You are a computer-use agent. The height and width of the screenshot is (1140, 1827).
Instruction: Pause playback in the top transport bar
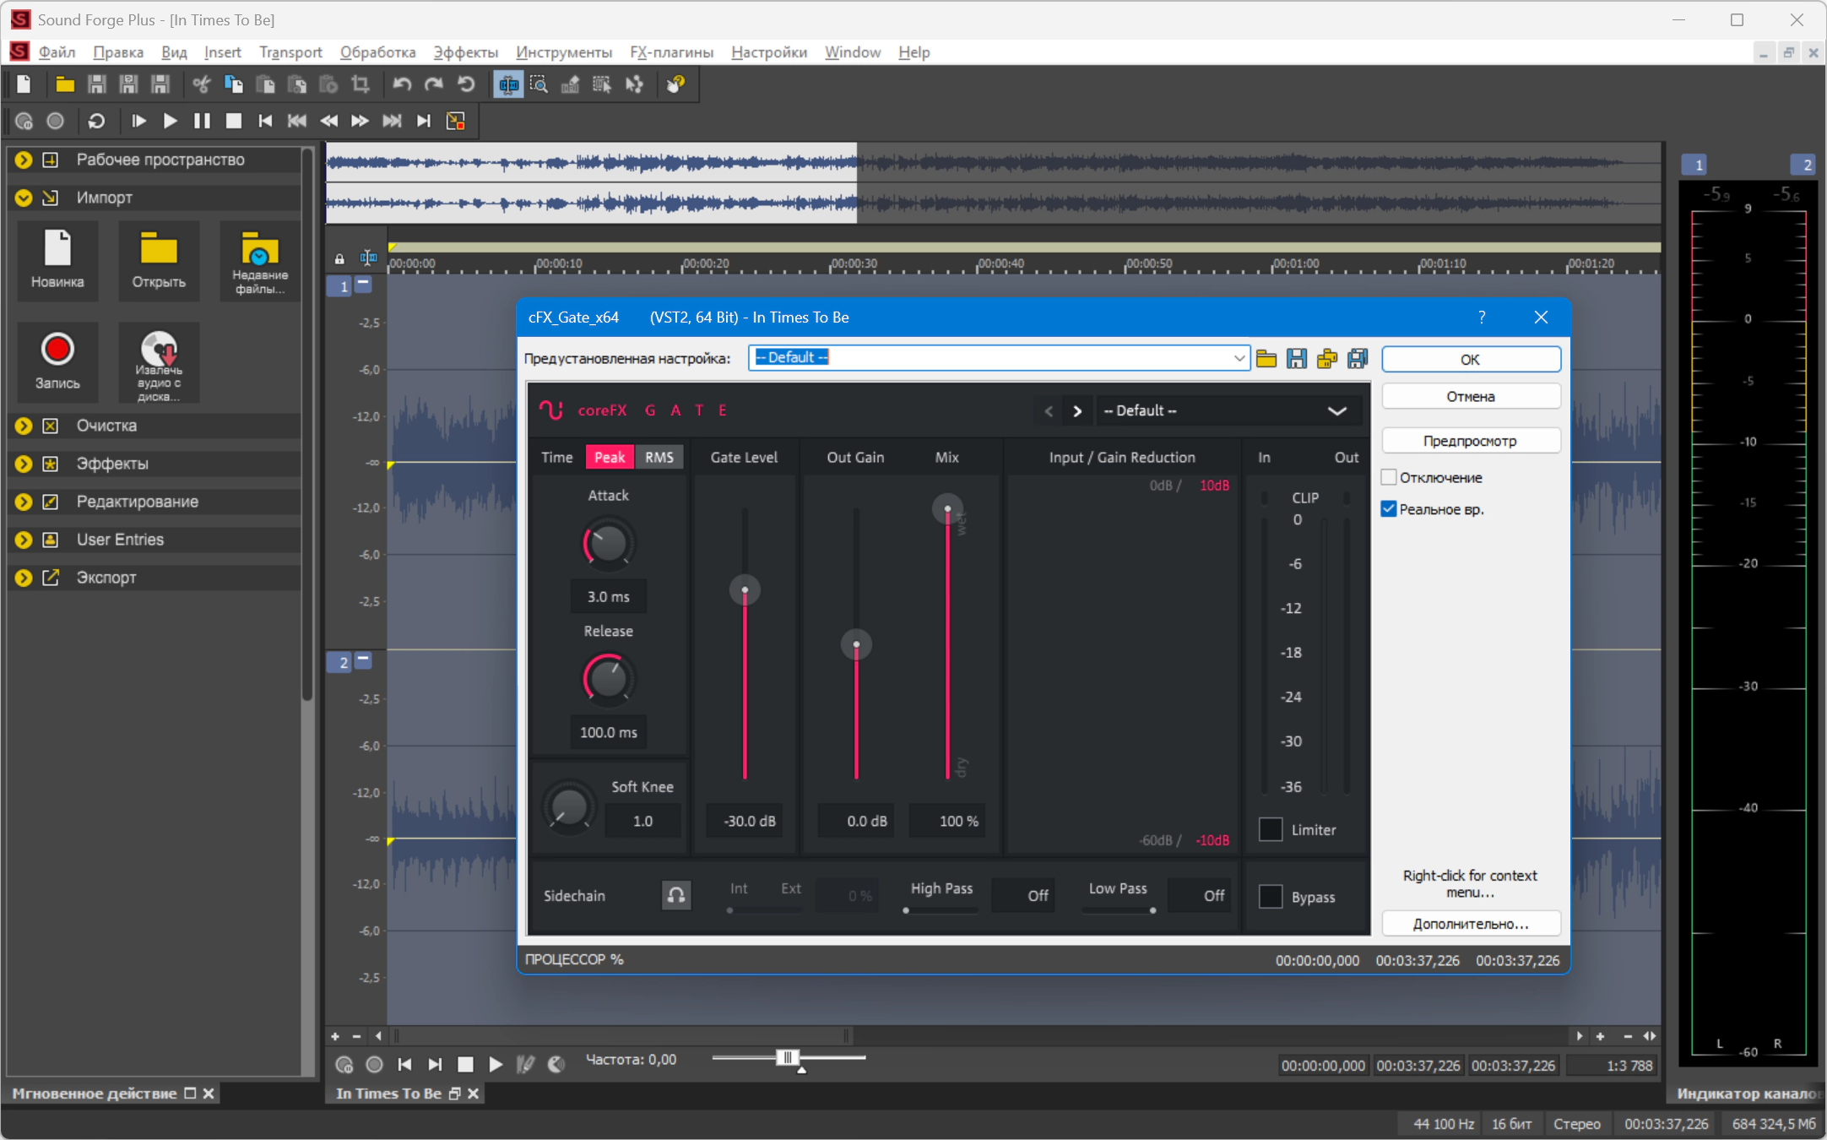[x=202, y=122]
